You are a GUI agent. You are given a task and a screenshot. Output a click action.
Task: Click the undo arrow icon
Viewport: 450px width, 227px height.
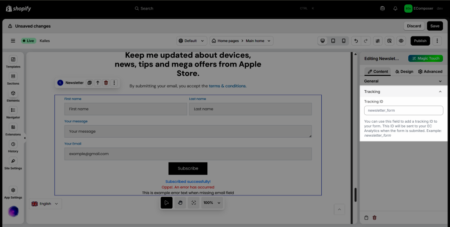point(356,41)
